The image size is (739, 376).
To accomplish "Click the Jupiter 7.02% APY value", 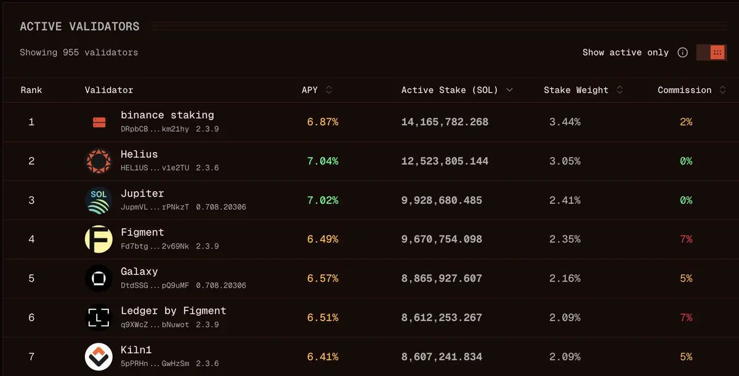I will click(323, 200).
